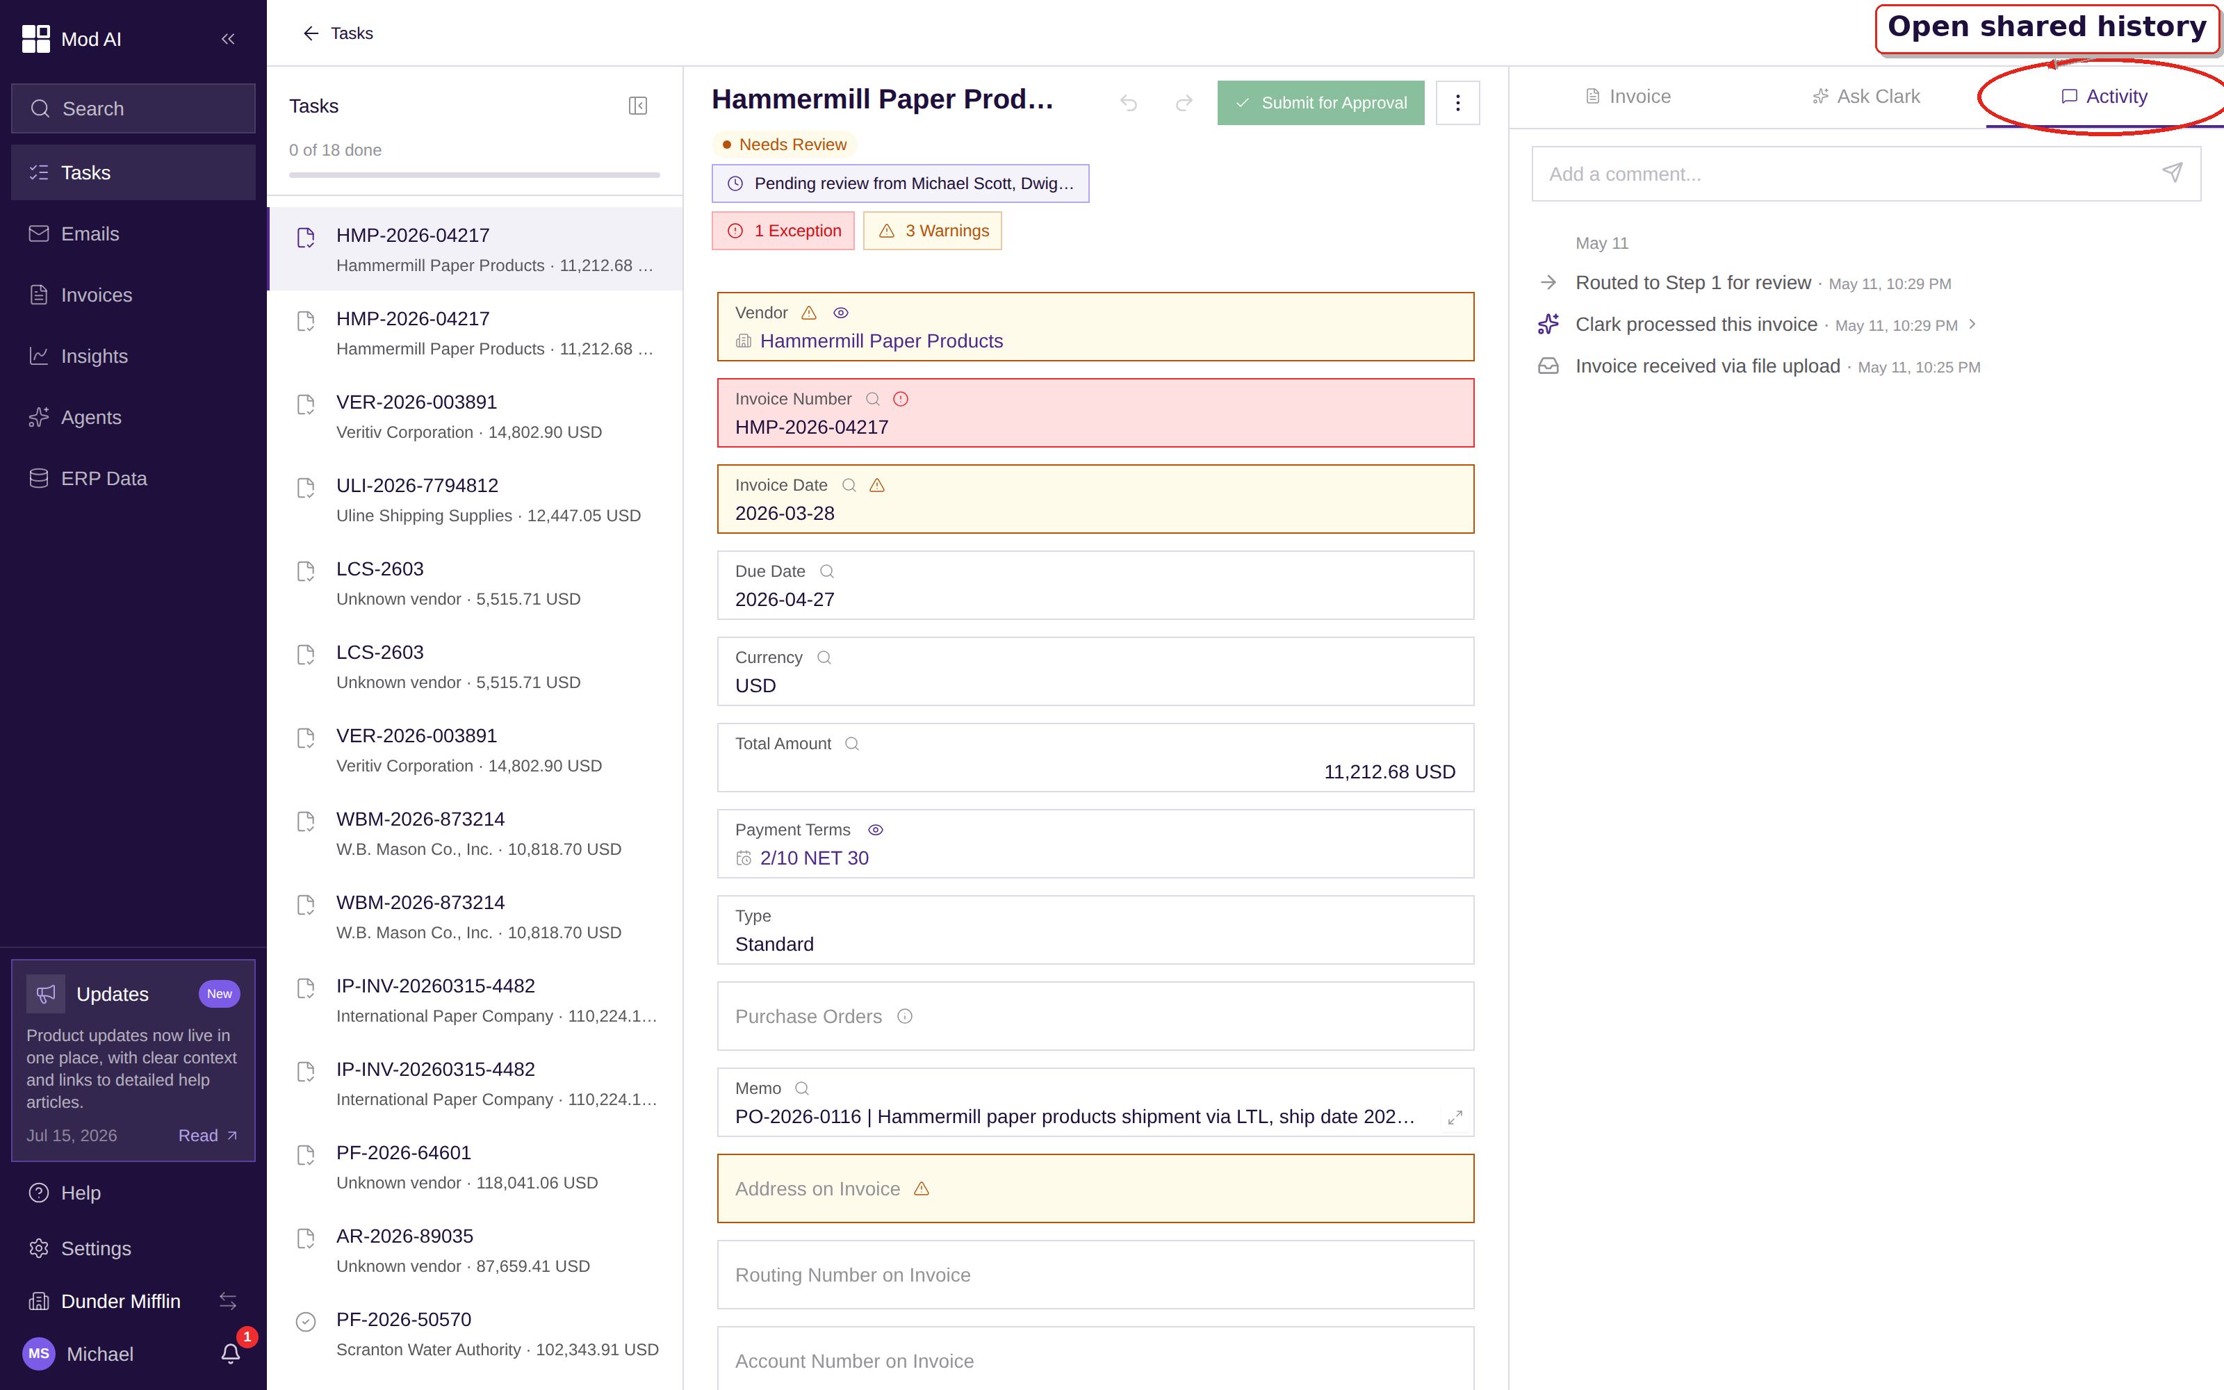Click the Updates megaphone icon

click(46, 994)
